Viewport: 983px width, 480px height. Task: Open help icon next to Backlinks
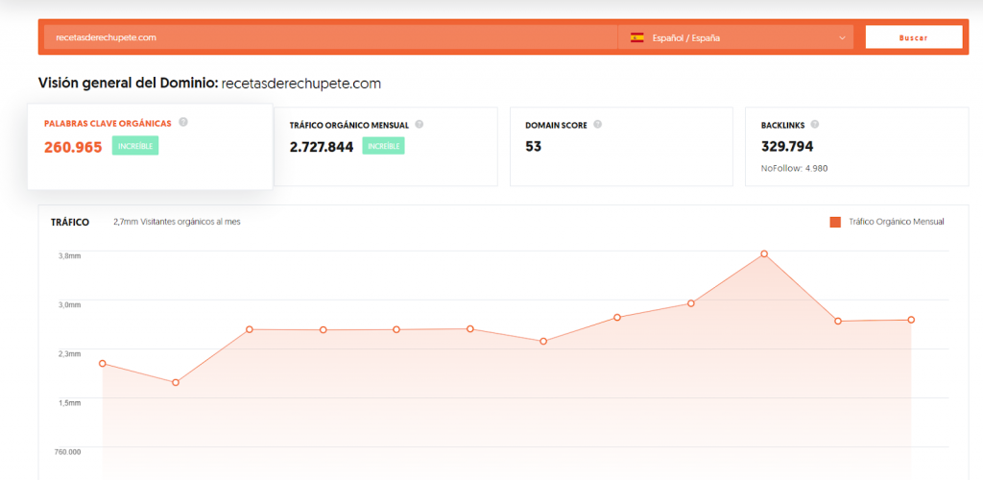(815, 124)
